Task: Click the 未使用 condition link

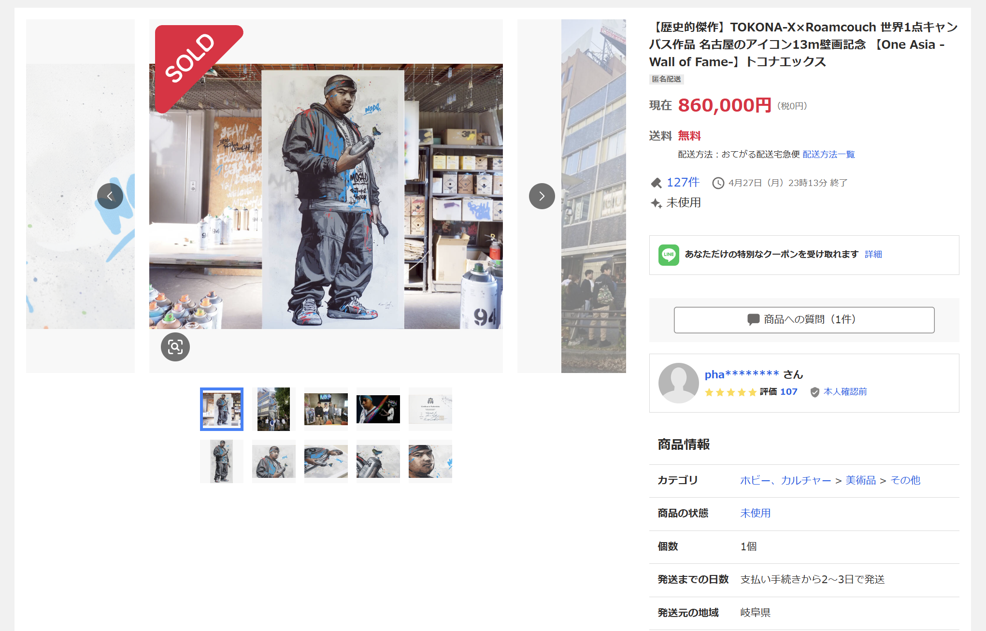Action: (756, 513)
